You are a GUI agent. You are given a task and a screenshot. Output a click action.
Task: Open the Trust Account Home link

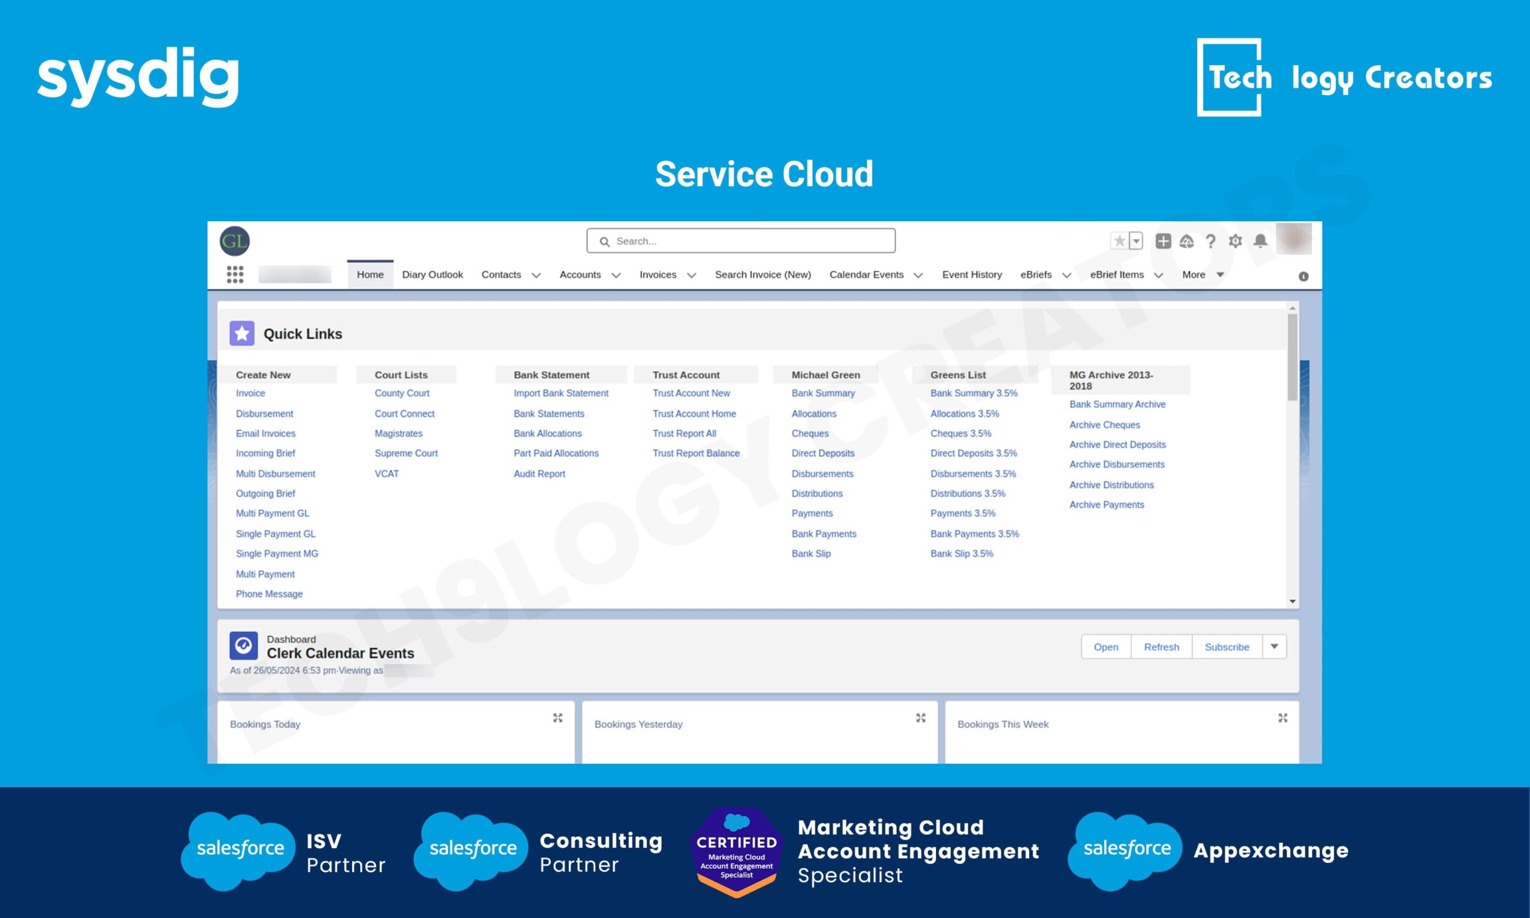click(x=694, y=413)
